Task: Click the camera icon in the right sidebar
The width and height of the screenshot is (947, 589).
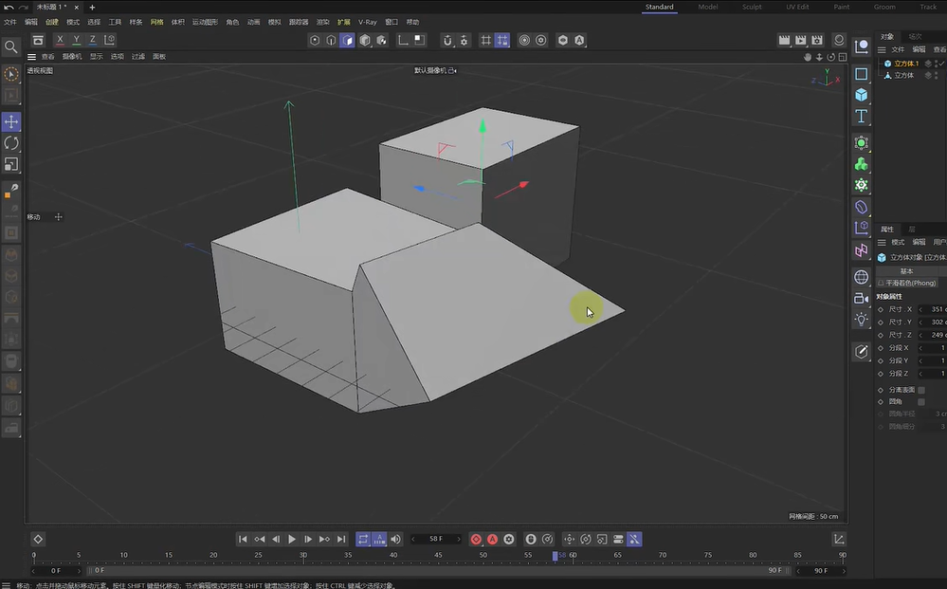Action: pos(861,298)
